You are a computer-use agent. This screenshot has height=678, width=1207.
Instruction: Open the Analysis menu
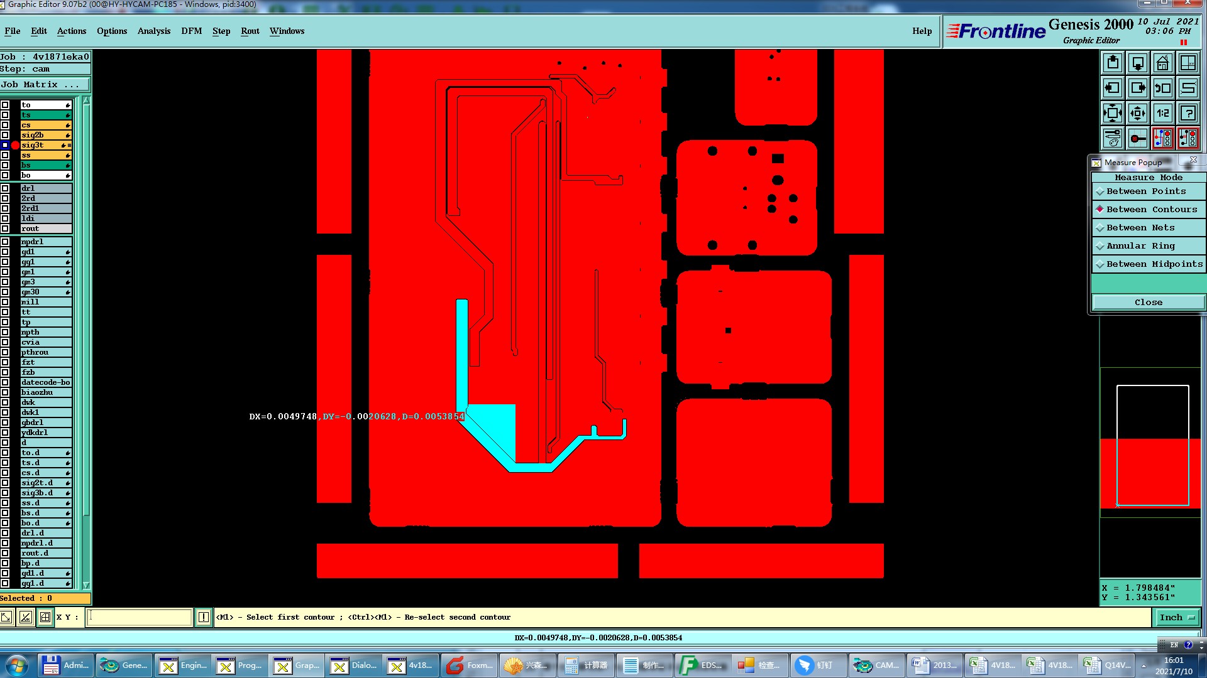154,31
